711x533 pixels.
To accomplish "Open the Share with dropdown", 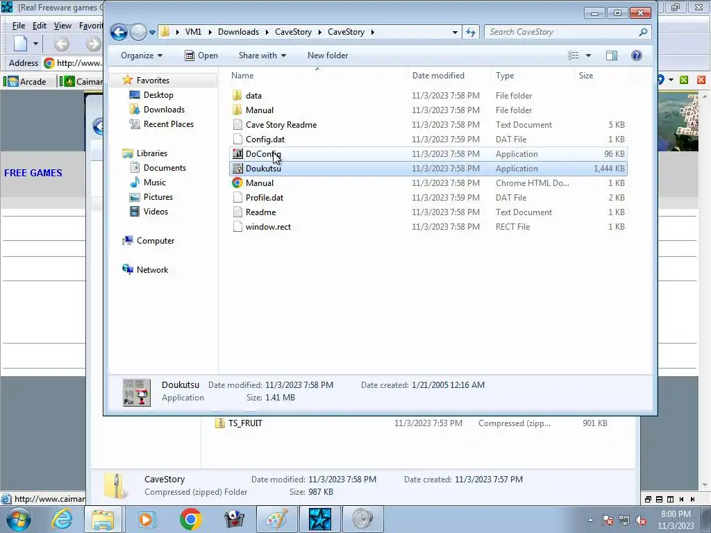I will (262, 56).
